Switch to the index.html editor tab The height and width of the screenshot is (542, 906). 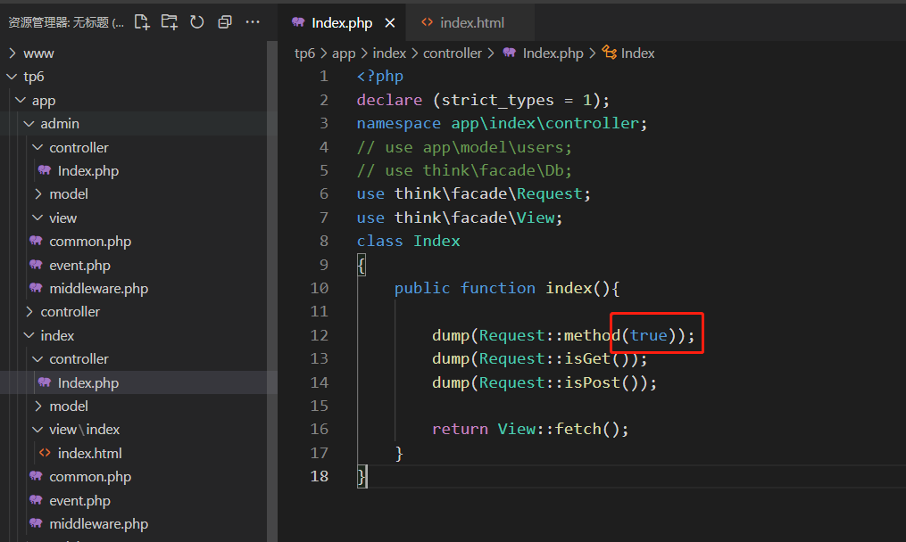click(470, 22)
